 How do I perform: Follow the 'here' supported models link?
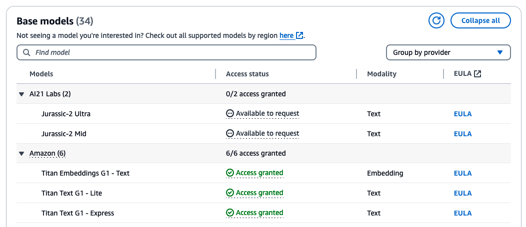(x=286, y=36)
